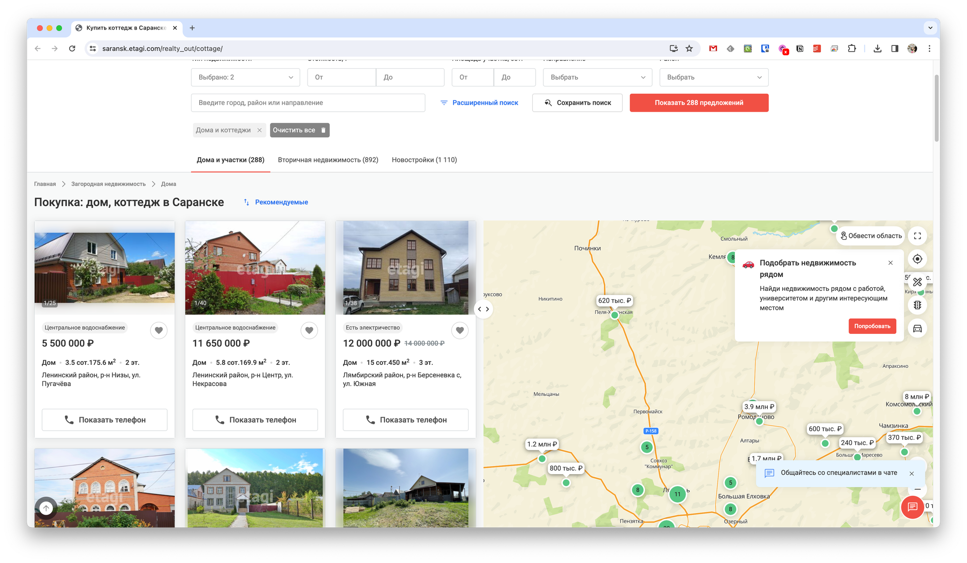Screen dimensions: 967x563
Task: Click the map ruler measurement icon
Action: point(917,282)
